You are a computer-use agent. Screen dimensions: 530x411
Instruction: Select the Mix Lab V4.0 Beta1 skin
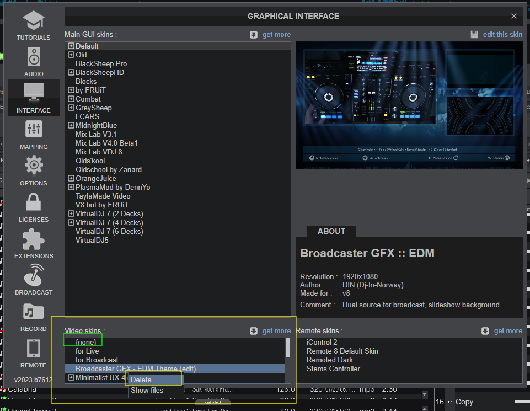pos(106,143)
